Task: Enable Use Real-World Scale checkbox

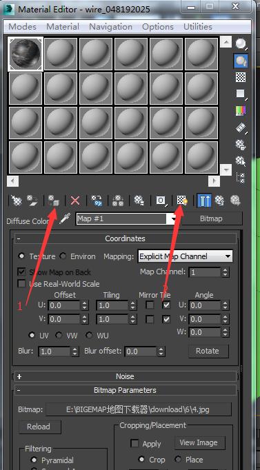Action: coord(21,283)
